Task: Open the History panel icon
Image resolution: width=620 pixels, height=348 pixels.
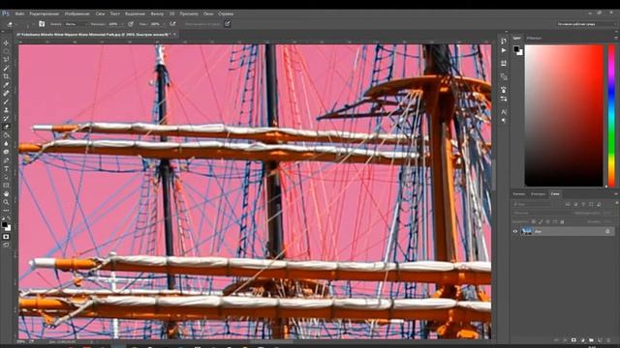Action: [x=504, y=41]
